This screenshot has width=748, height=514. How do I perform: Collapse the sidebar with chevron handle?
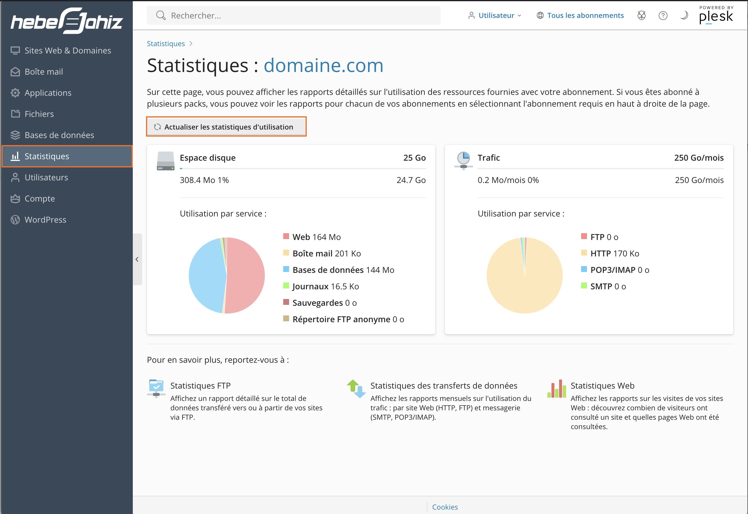(137, 259)
